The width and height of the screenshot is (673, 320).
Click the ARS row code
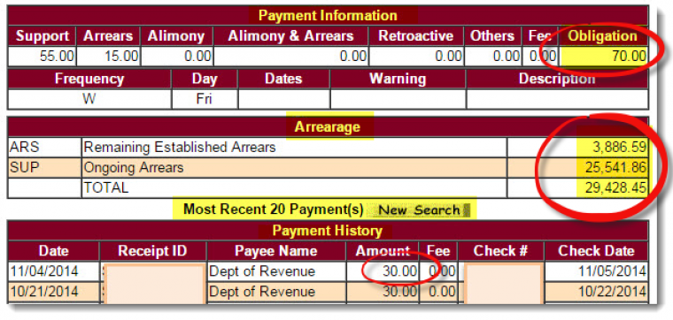click(x=24, y=148)
